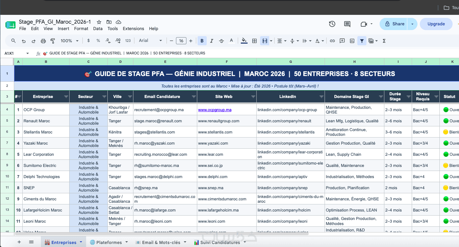459x247 pixels.
Task: Open version history clock icon
Action: 332,24
